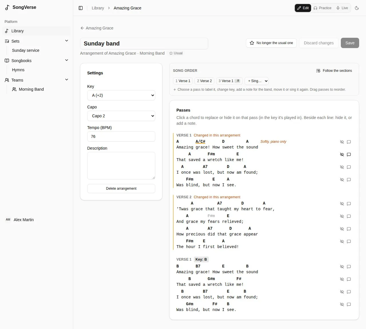Add note to first 'That saved a wretch' line

(x=349, y=154)
